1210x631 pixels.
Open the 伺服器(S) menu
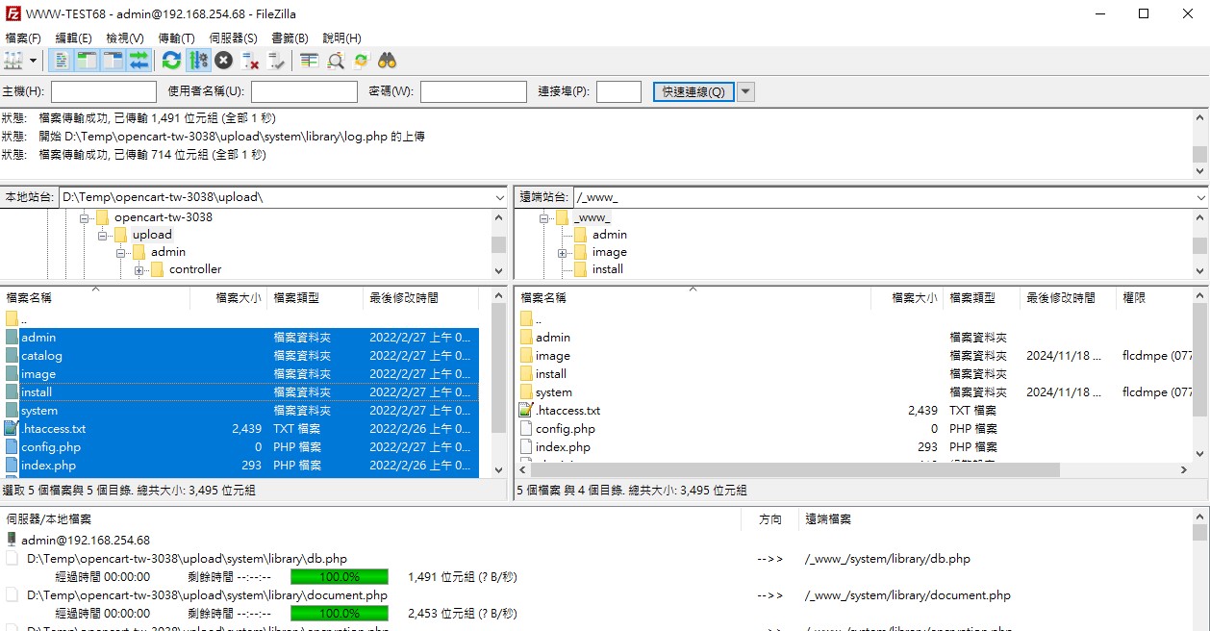point(233,38)
